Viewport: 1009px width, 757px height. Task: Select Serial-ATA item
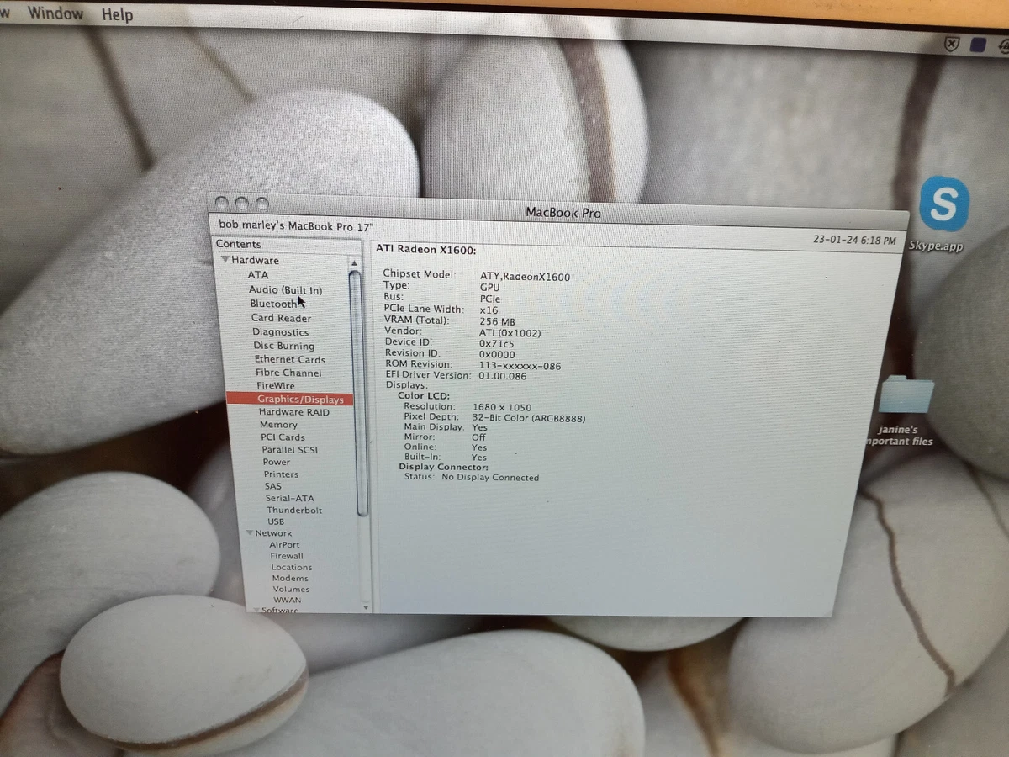[x=289, y=499]
